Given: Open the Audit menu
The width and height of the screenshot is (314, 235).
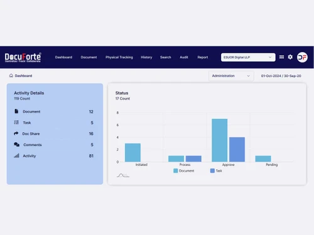Looking at the screenshot, I should 184,57.
